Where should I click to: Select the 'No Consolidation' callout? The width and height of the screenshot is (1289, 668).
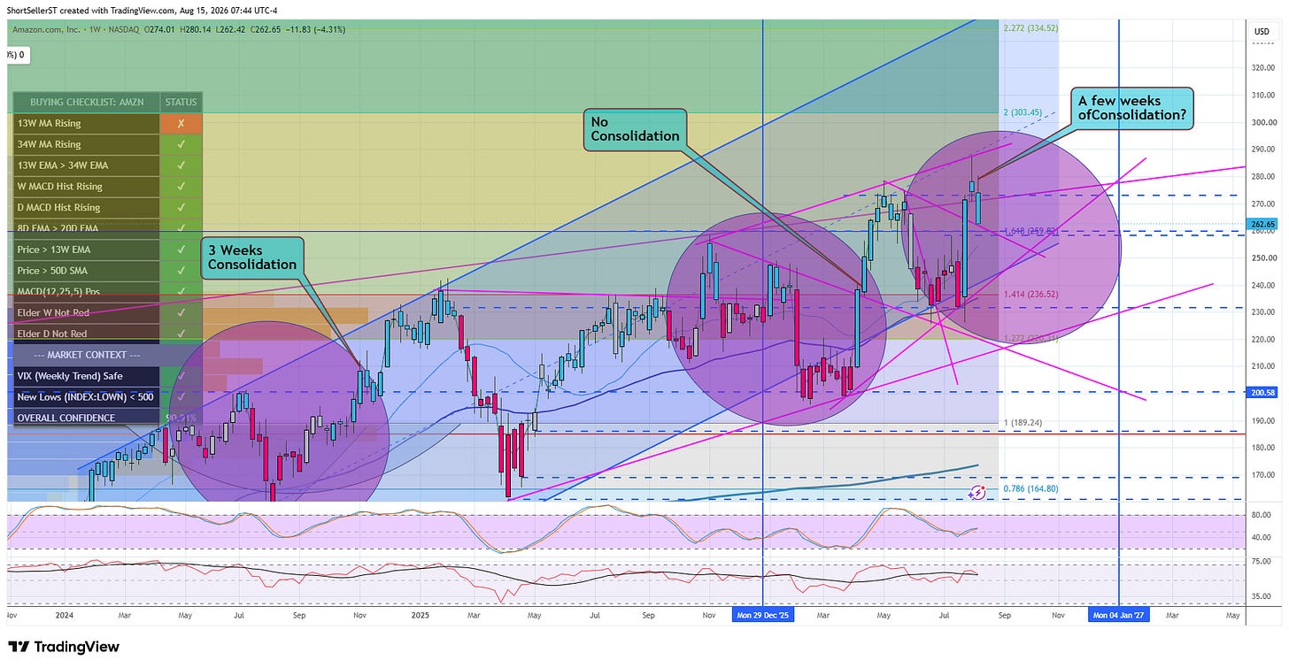click(x=634, y=129)
